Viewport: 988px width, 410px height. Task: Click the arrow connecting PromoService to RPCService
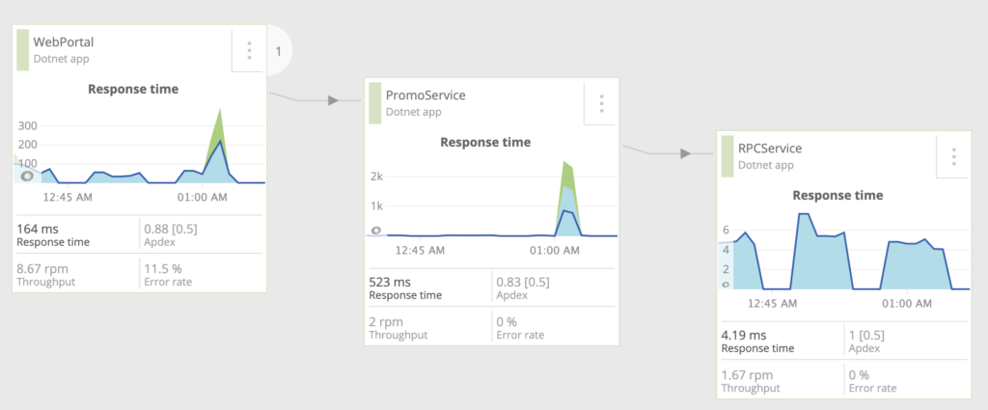click(686, 153)
